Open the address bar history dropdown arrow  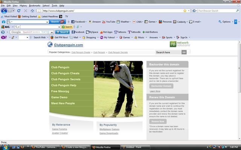[x=189, y=11]
